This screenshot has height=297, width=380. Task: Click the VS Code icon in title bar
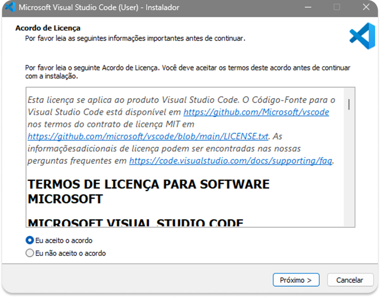point(10,7)
